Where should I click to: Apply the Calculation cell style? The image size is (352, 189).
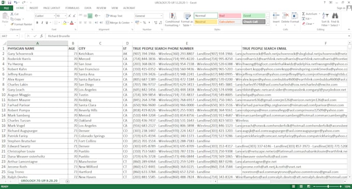[230, 22]
